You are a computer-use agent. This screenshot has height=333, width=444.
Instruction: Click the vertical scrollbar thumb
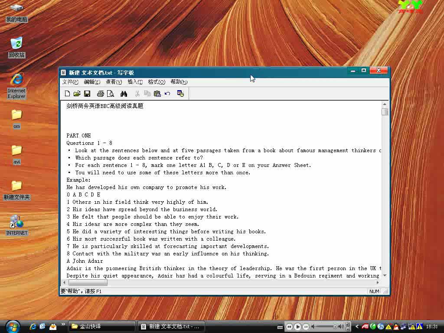(385, 112)
